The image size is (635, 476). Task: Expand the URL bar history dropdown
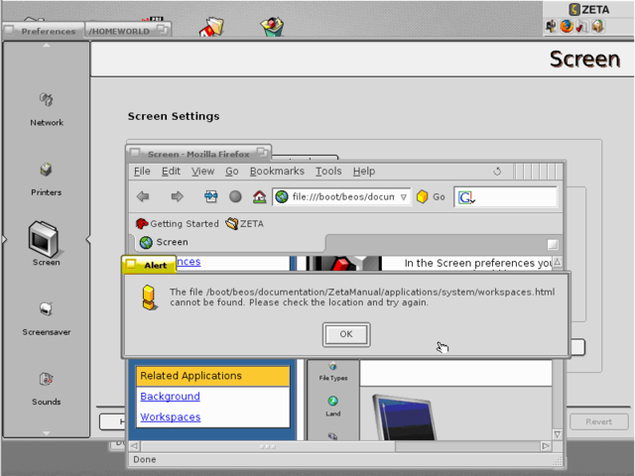click(404, 197)
